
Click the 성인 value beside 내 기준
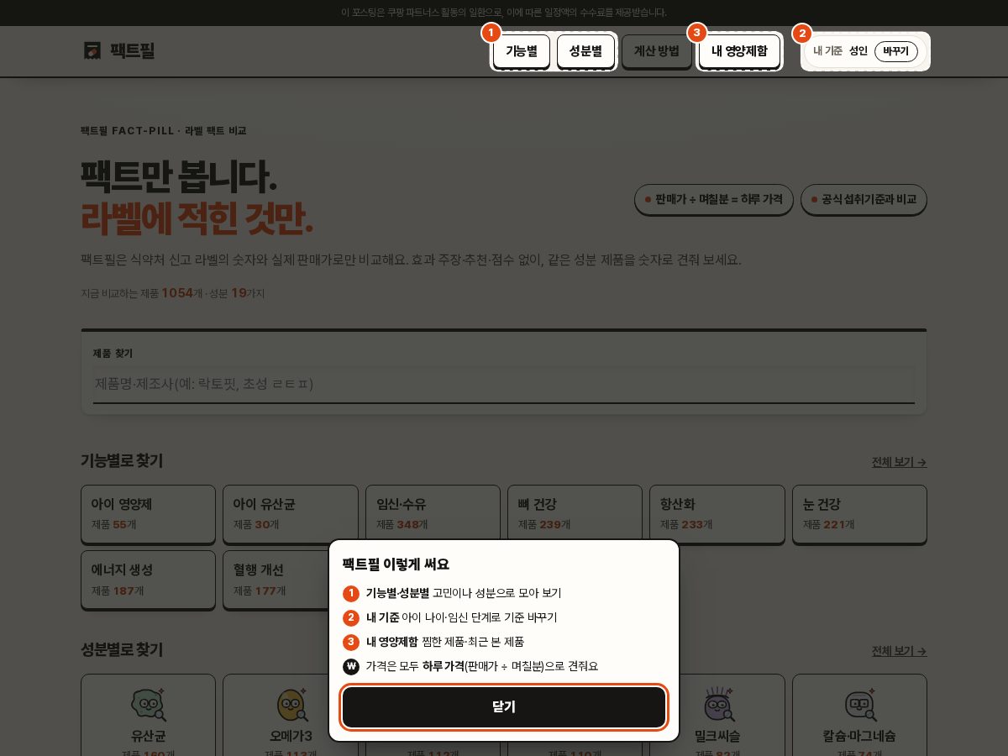pyautogui.click(x=858, y=51)
